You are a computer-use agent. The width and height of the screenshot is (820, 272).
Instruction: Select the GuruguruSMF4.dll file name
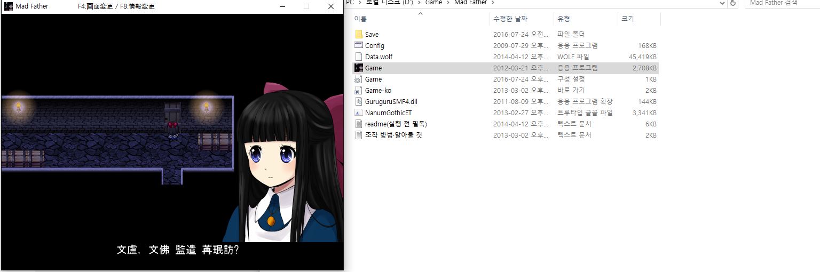coord(391,101)
